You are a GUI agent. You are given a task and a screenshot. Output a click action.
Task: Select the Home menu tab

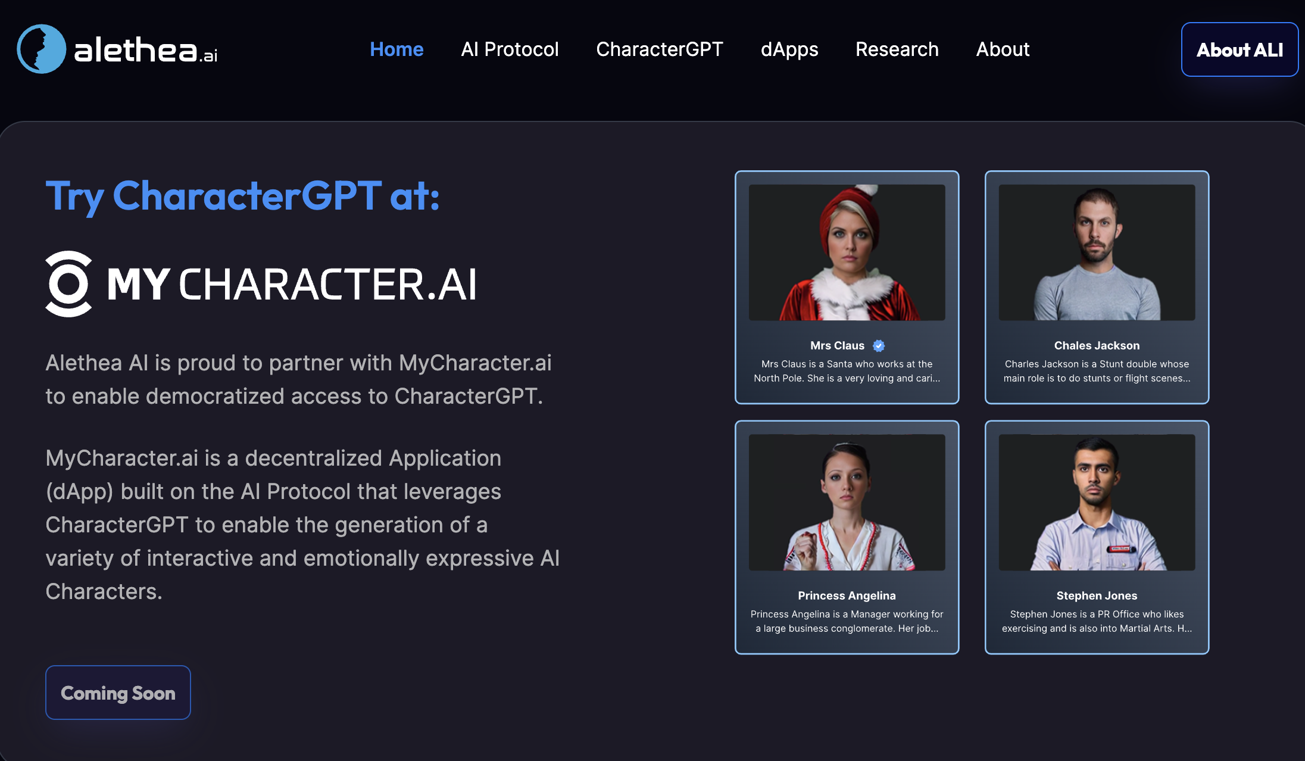tap(397, 49)
